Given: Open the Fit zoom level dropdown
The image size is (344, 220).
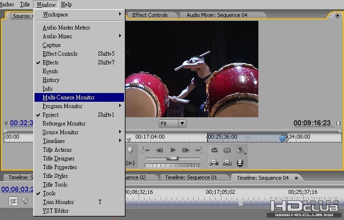Looking at the screenshot, I should [x=172, y=124].
